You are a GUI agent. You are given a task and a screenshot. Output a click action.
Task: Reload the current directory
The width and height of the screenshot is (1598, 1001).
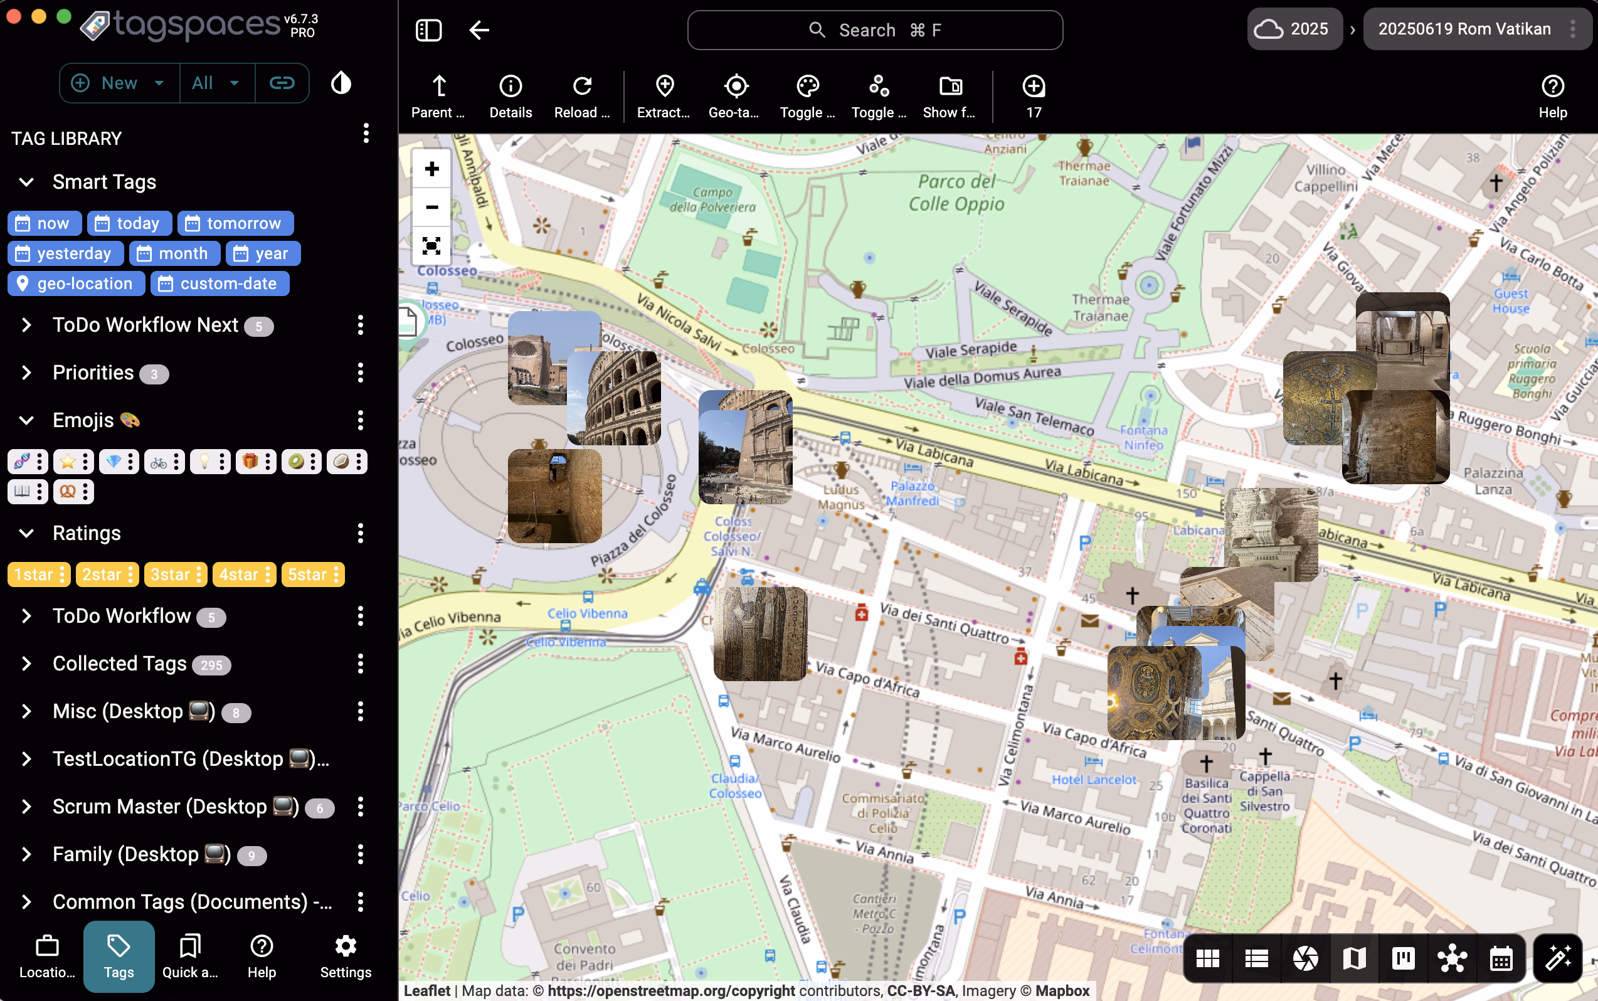pyautogui.click(x=581, y=95)
